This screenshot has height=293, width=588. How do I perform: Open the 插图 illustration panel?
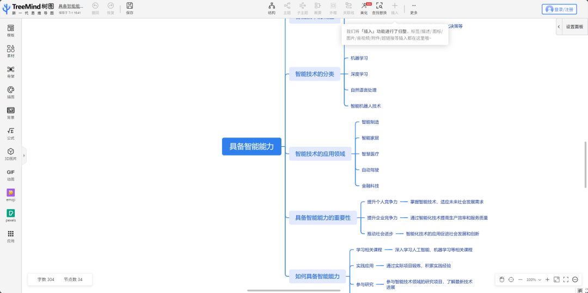click(x=10, y=92)
